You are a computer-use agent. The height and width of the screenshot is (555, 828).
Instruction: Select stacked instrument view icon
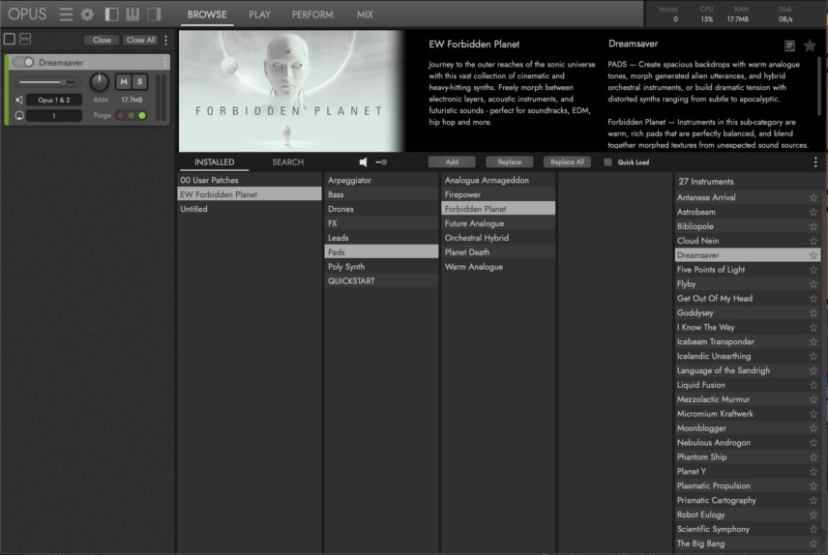tap(25, 39)
